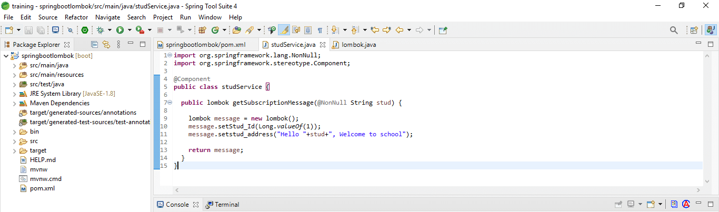Open the Boot Dashboard power icon

click(84, 30)
